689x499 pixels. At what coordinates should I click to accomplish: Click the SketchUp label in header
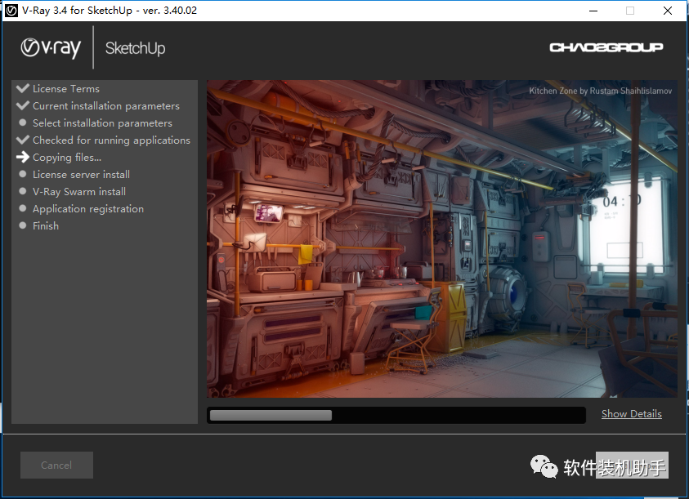coord(135,48)
